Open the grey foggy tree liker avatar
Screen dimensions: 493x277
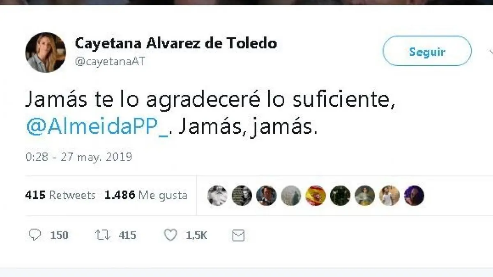291,195
